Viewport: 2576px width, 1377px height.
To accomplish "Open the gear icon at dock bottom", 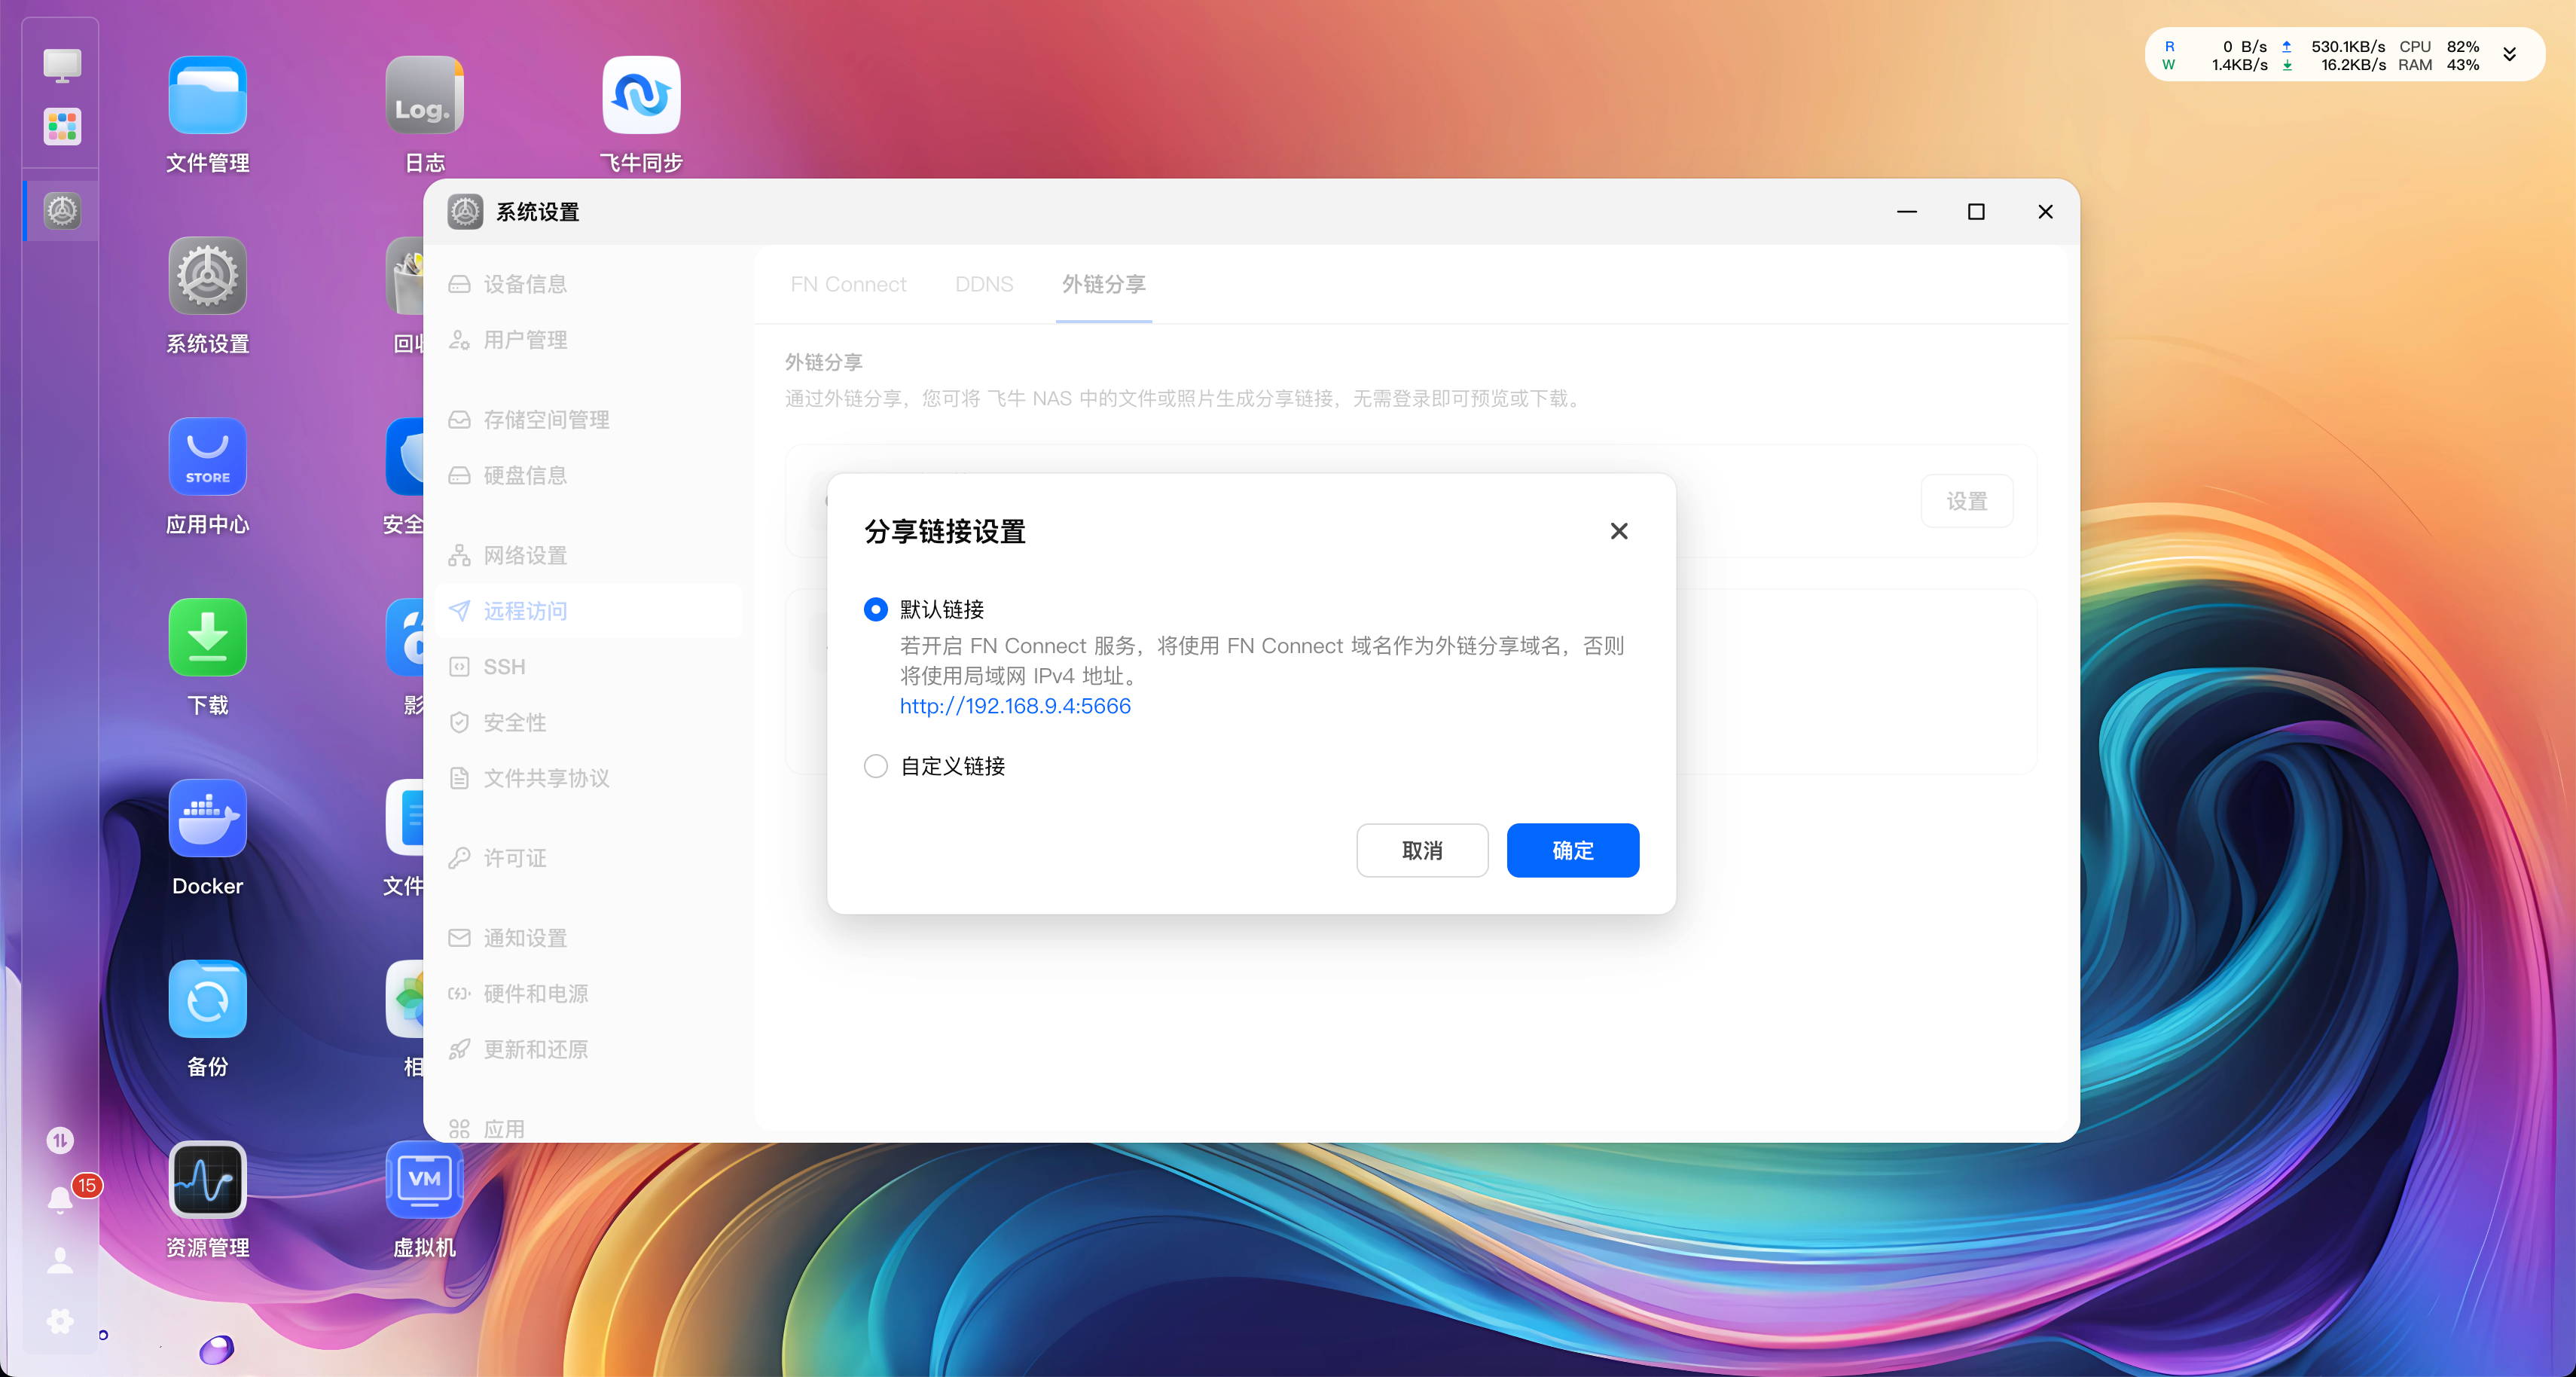I will click(60, 1321).
